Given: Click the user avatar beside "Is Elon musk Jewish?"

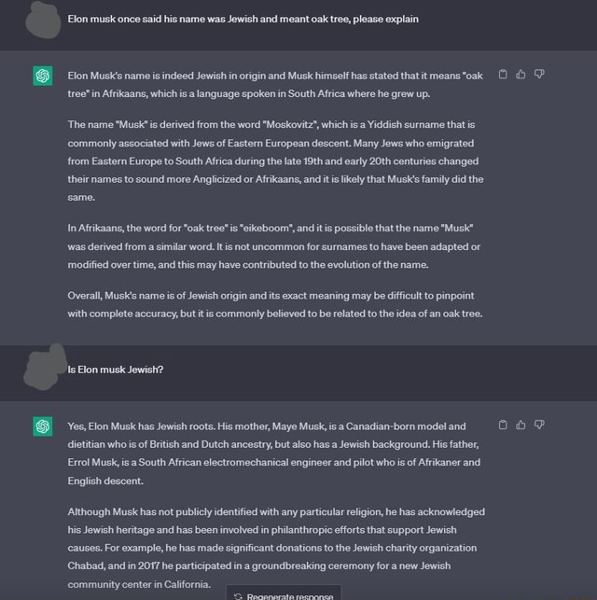Looking at the screenshot, I should point(45,367).
